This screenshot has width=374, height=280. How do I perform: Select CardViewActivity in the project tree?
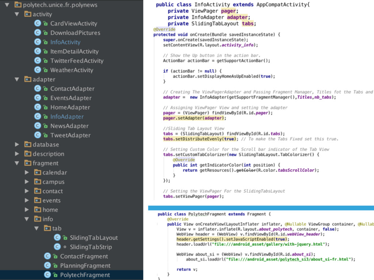(74, 23)
